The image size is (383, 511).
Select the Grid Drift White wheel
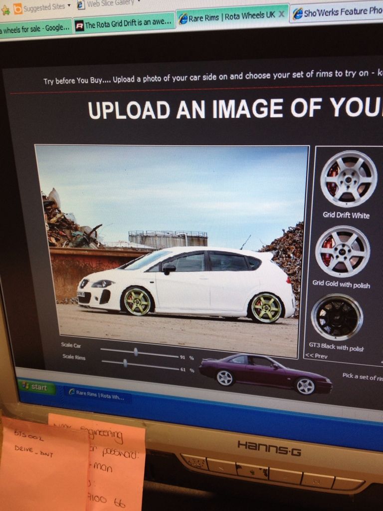point(348,179)
